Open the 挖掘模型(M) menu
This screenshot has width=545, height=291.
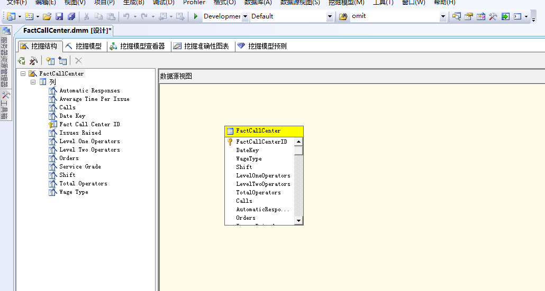pyautogui.click(x=347, y=3)
